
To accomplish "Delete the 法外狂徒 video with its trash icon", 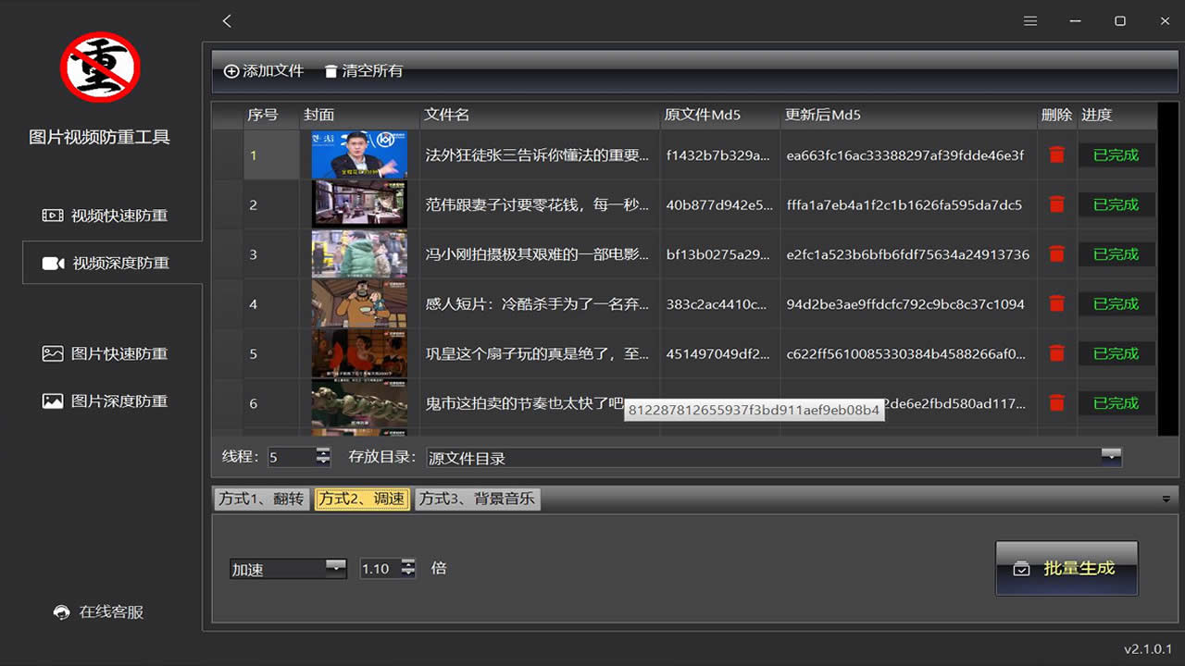I will click(x=1056, y=154).
